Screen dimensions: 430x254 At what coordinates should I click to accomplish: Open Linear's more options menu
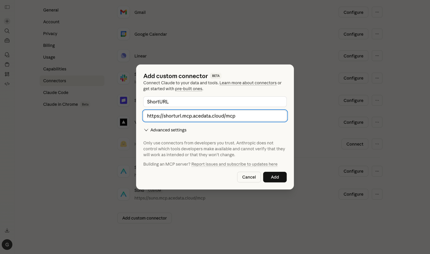(x=377, y=56)
